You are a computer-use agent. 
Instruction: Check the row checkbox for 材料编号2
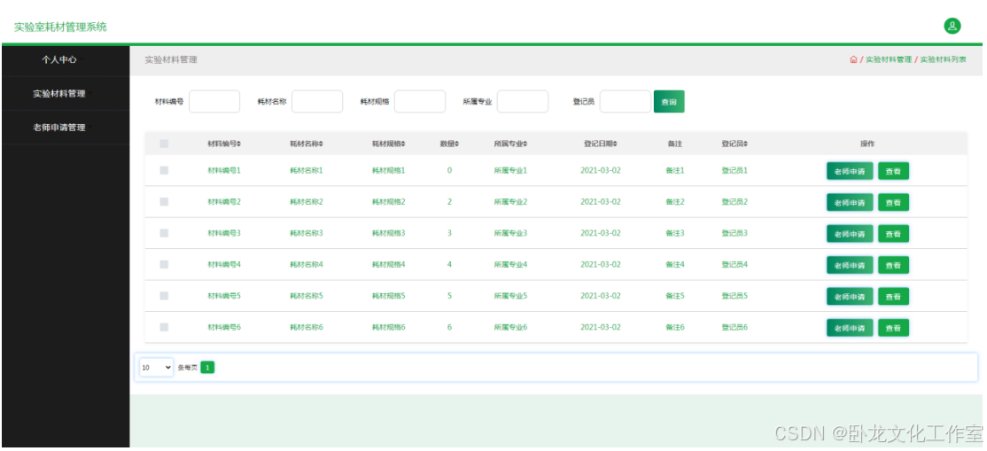point(164,202)
